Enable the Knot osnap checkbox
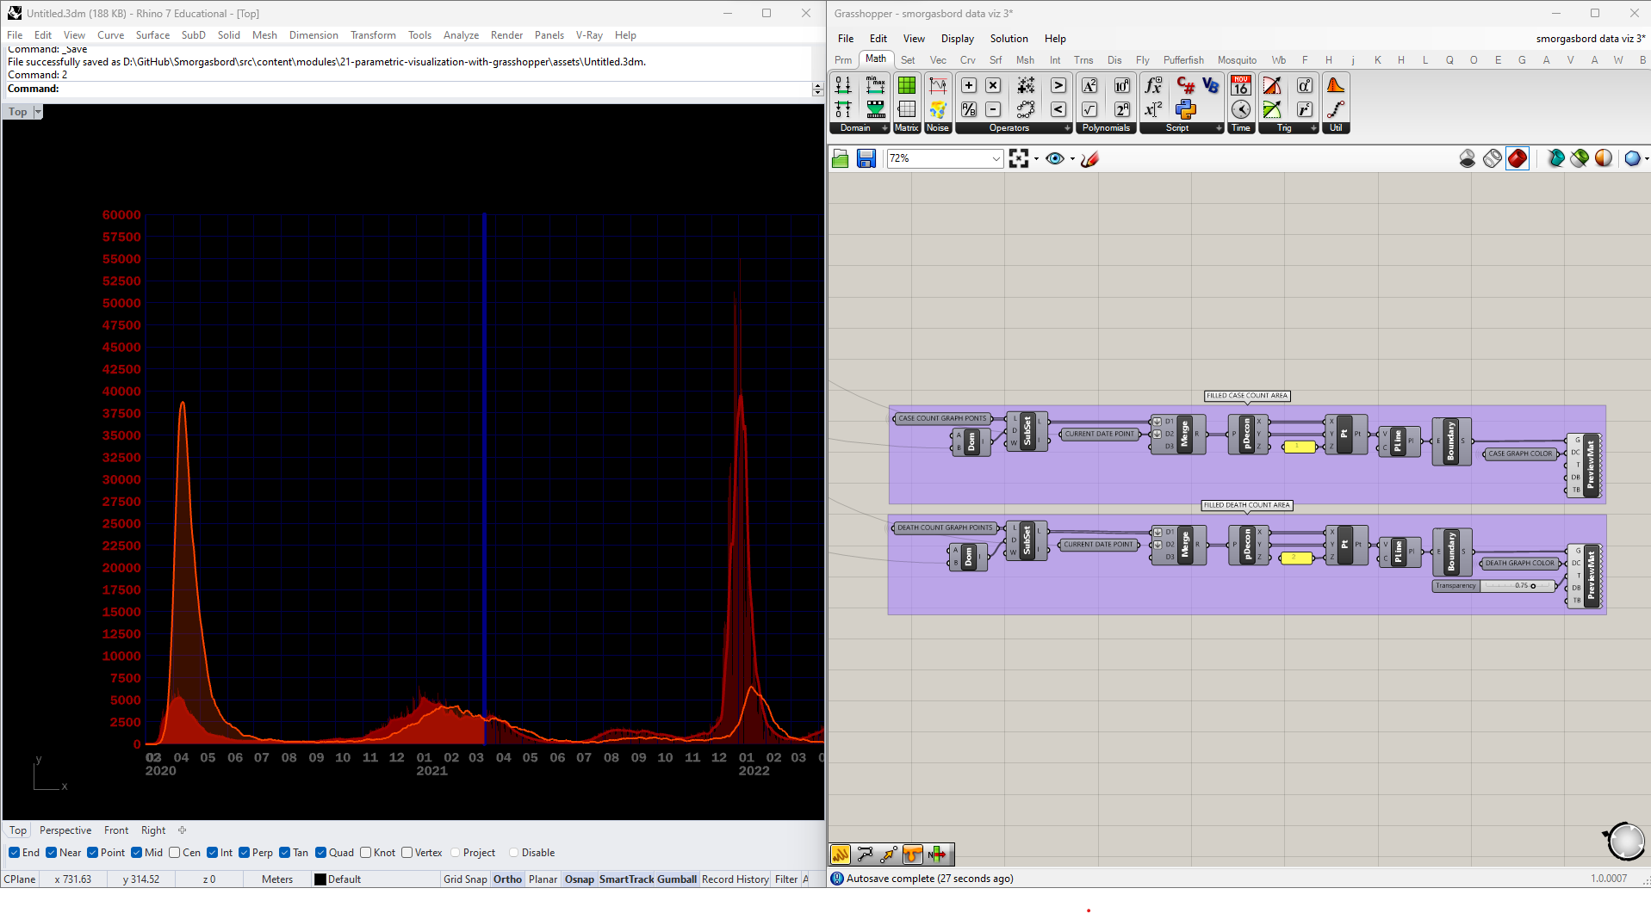The width and height of the screenshot is (1651, 913). [366, 853]
